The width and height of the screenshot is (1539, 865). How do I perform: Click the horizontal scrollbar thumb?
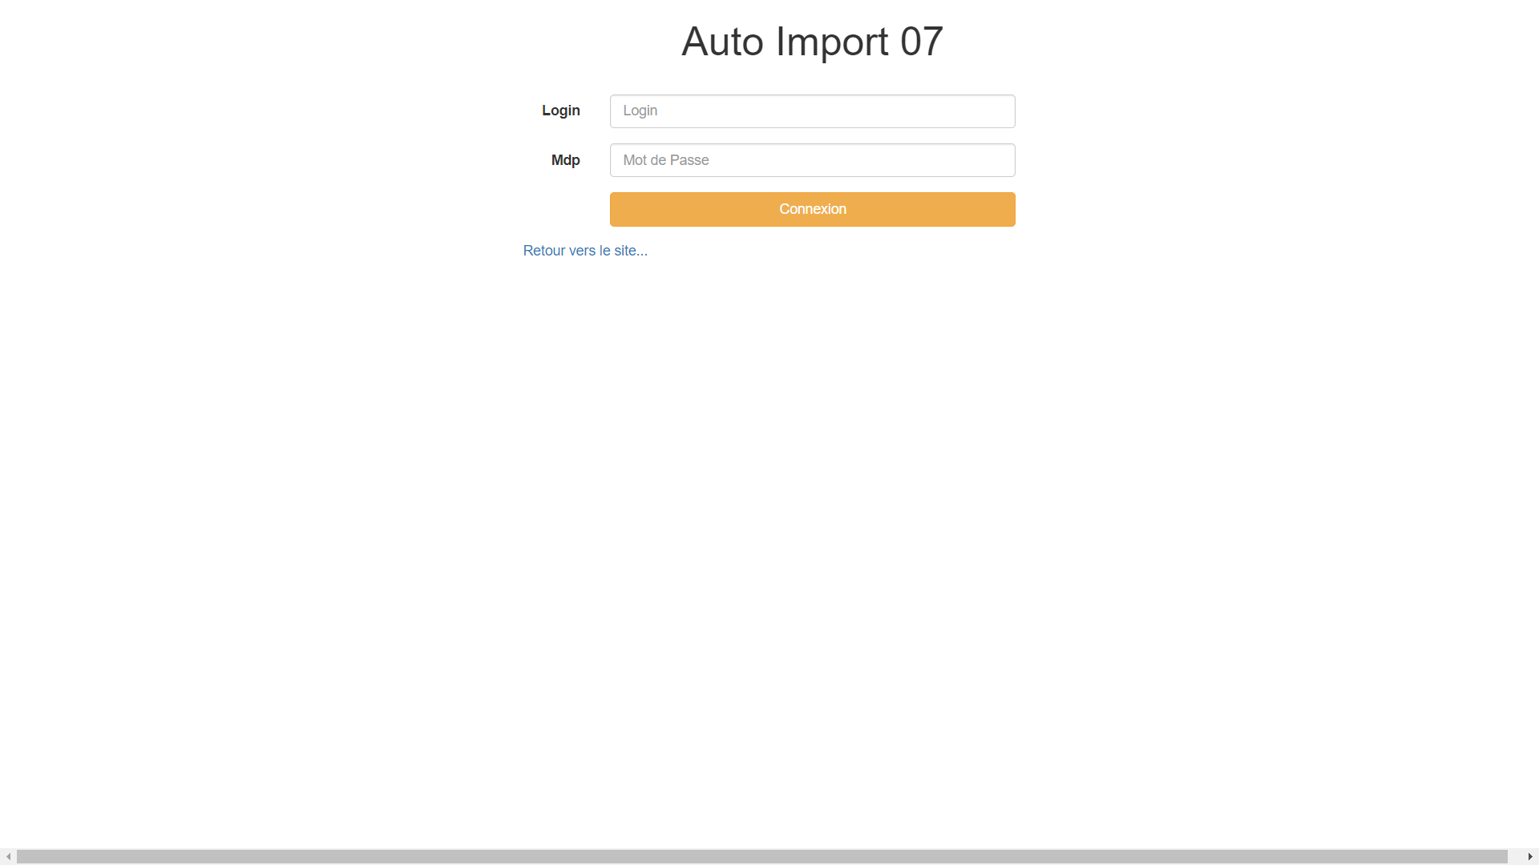pos(761,857)
